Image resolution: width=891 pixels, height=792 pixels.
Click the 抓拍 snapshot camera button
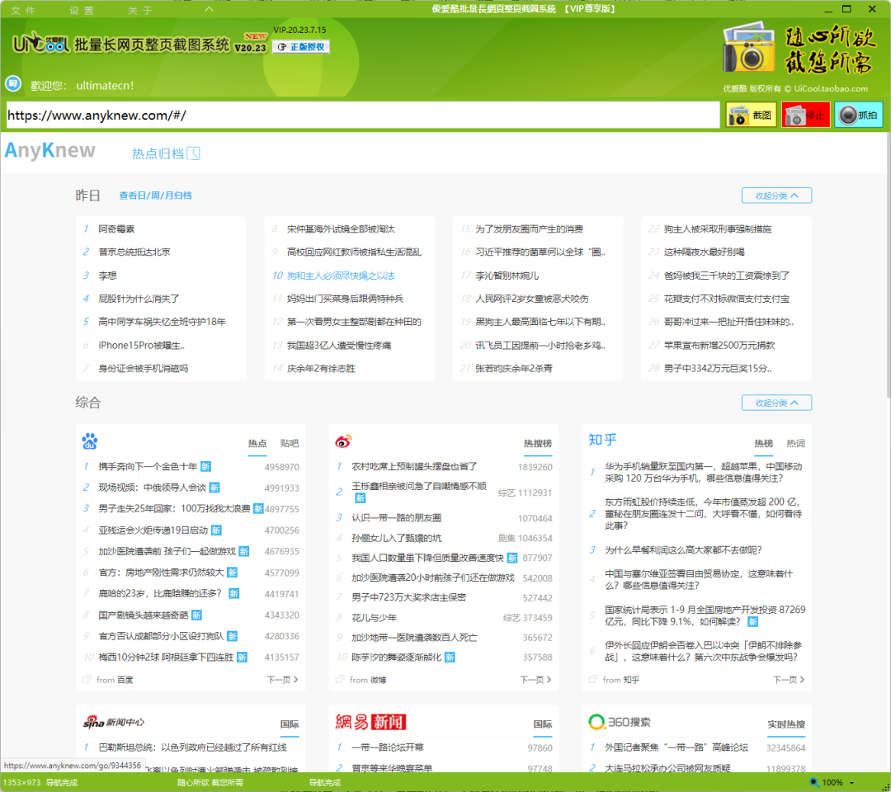(858, 115)
